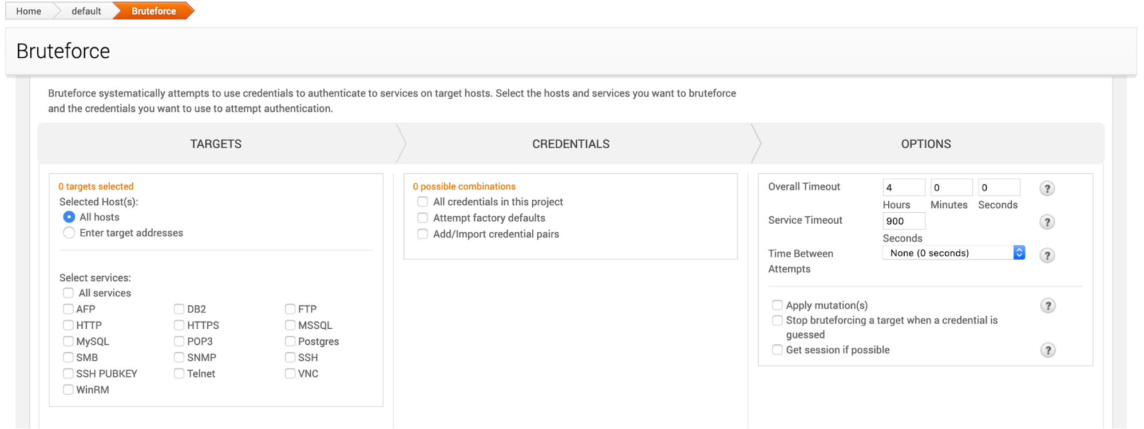
Task: Open help for Time Between Attempts
Action: click(1047, 255)
